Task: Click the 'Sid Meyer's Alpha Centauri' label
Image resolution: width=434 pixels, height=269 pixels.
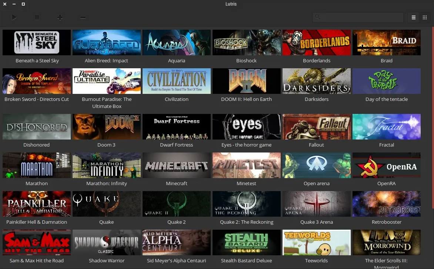Action: click(x=177, y=261)
